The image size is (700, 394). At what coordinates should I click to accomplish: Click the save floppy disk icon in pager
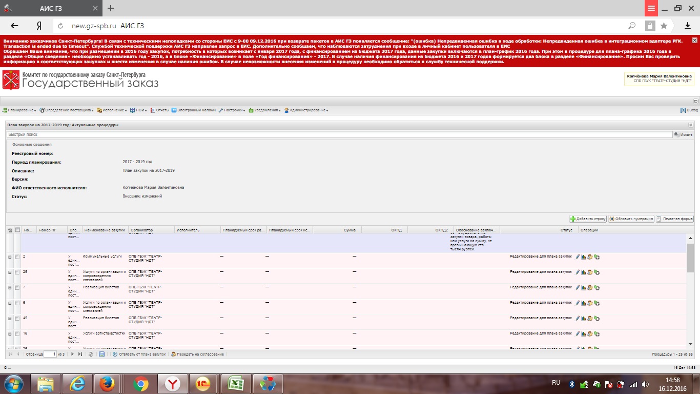pos(101,354)
